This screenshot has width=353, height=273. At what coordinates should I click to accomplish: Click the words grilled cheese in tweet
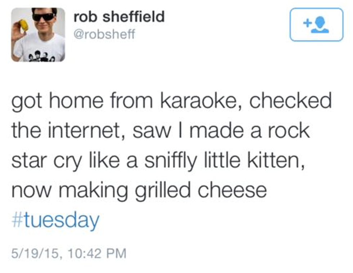[x=201, y=190]
